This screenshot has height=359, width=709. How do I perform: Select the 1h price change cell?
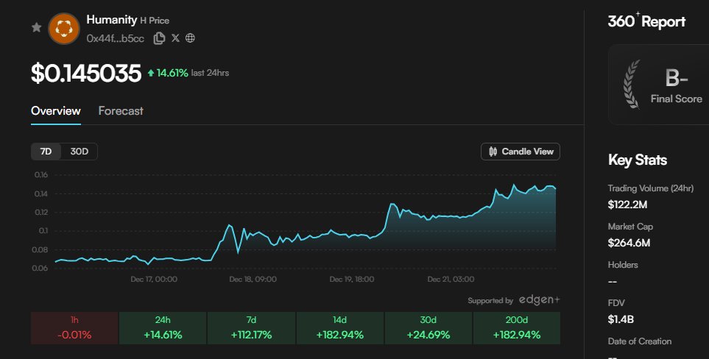click(x=74, y=328)
